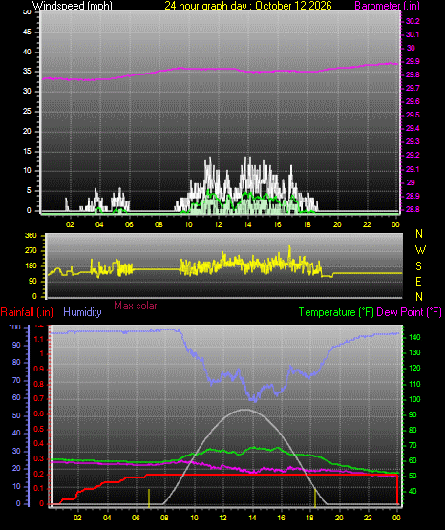The width and height of the screenshot is (445, 530).
Task: Click the "180" value on the wind direction axis
Action: point(31,266)
